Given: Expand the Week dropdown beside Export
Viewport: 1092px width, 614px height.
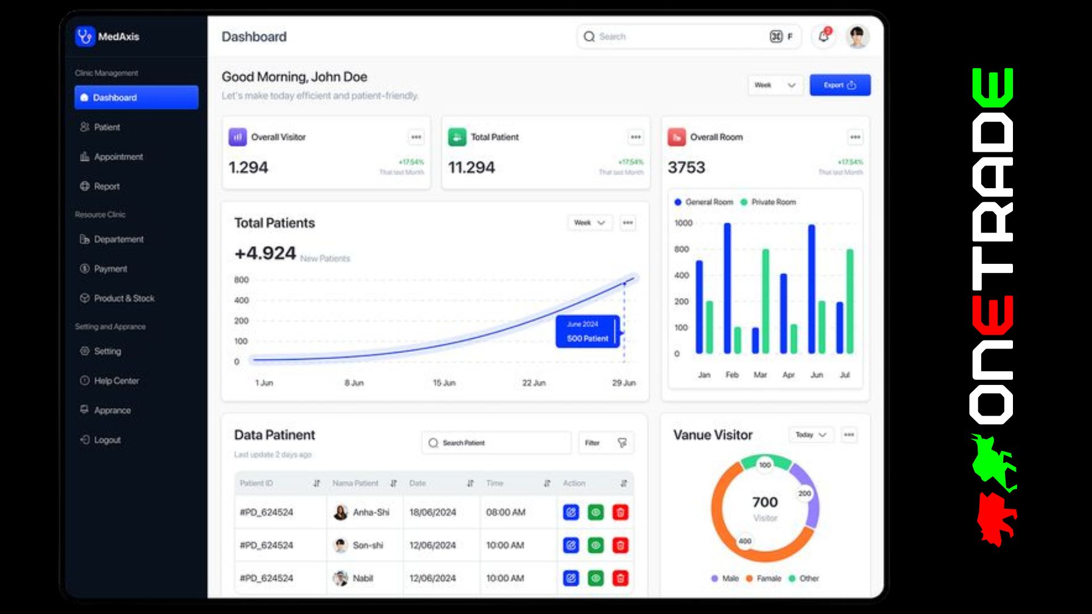Looking at the screenshot, I should tap(775, 85).
